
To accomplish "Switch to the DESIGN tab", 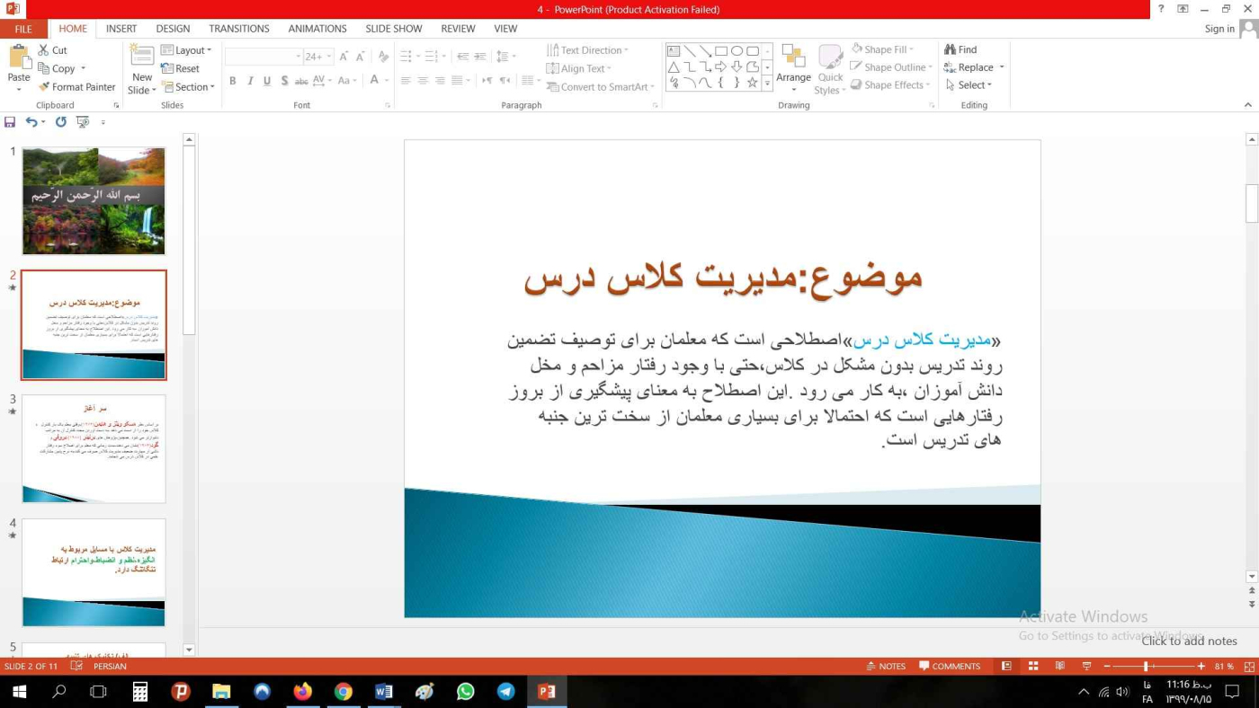I will [173, 29].
